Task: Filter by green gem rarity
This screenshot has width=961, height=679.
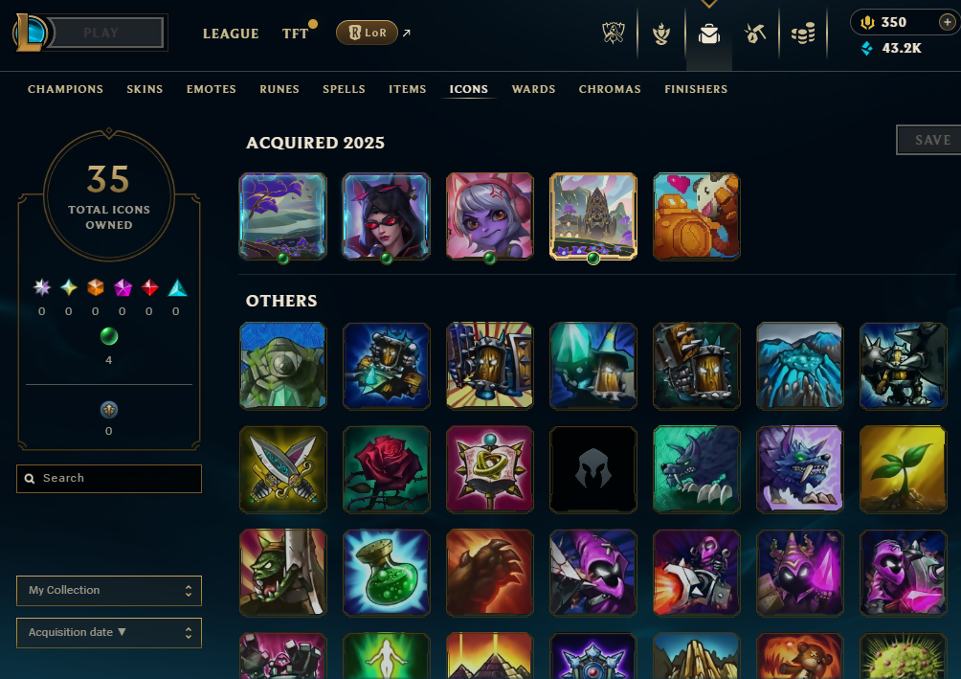Action: (108, 336)
